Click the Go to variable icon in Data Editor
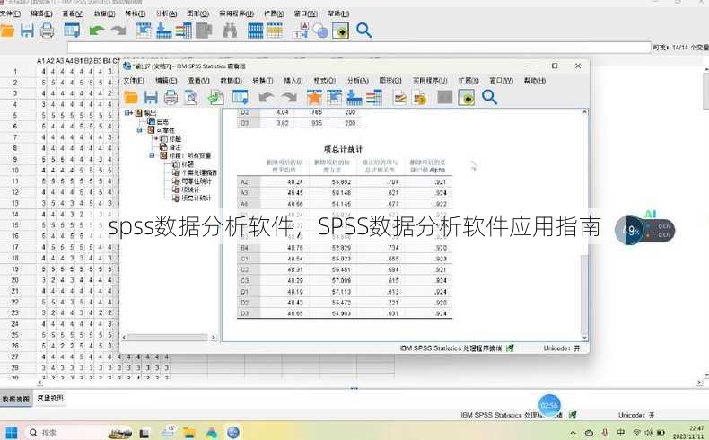Viewport: 709px width, 440px height. pos(163,31)
